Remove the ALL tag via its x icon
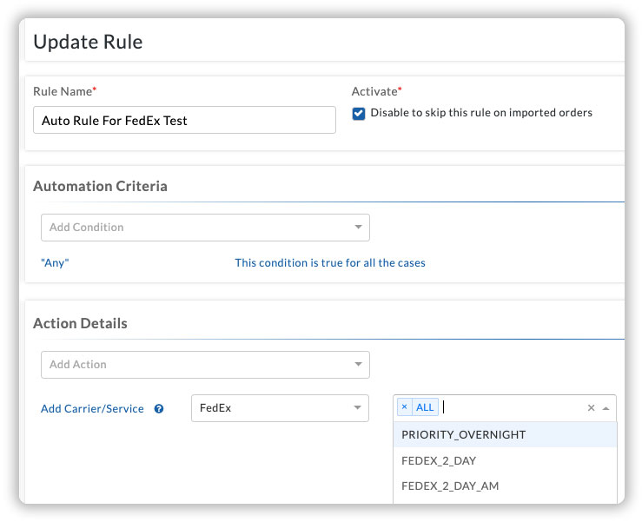The width and height of the screenshot is (642, 522). click(x=404, y=407)
